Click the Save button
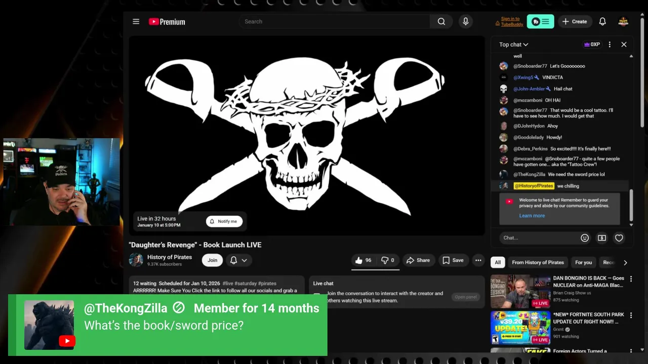 click(x=453, y=260)
